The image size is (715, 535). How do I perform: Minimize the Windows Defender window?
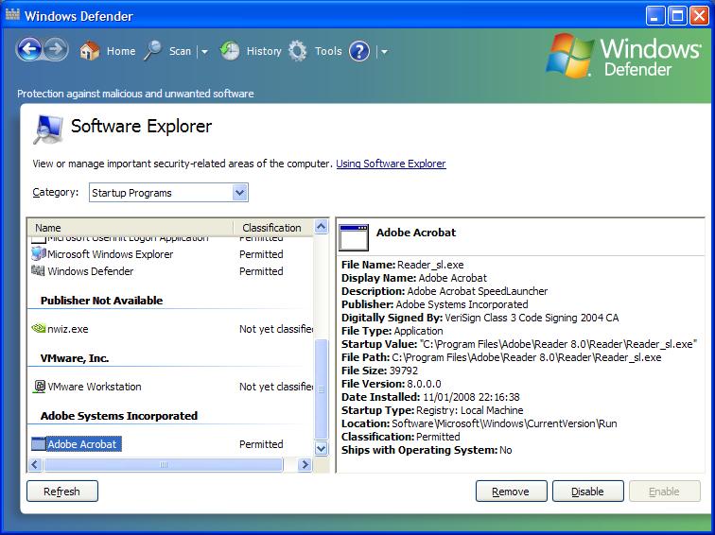(x=654, y=16)
